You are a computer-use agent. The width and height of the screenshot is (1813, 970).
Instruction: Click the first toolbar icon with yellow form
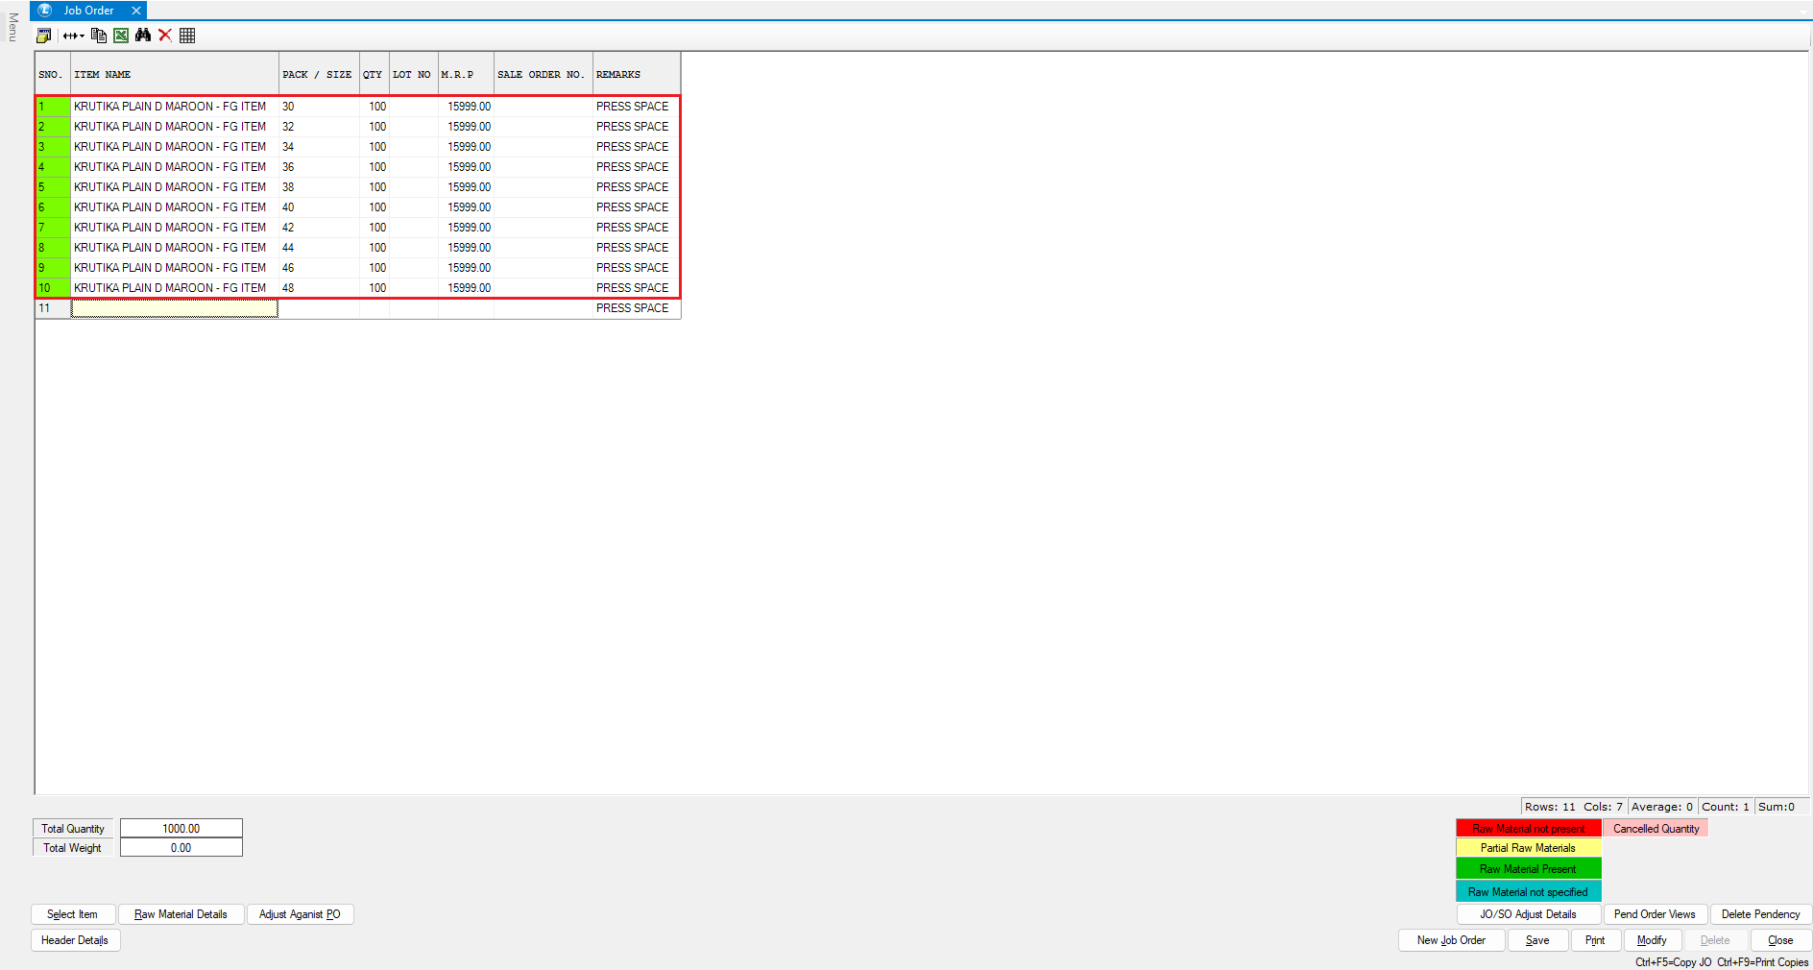coord(43,36)
